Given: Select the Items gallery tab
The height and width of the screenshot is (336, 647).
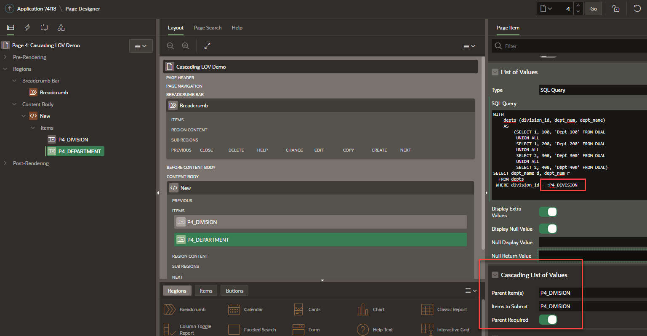Looking at the screenshot, I should 206,291.
